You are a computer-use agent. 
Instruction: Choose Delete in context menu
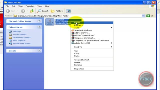coord(92,62)
